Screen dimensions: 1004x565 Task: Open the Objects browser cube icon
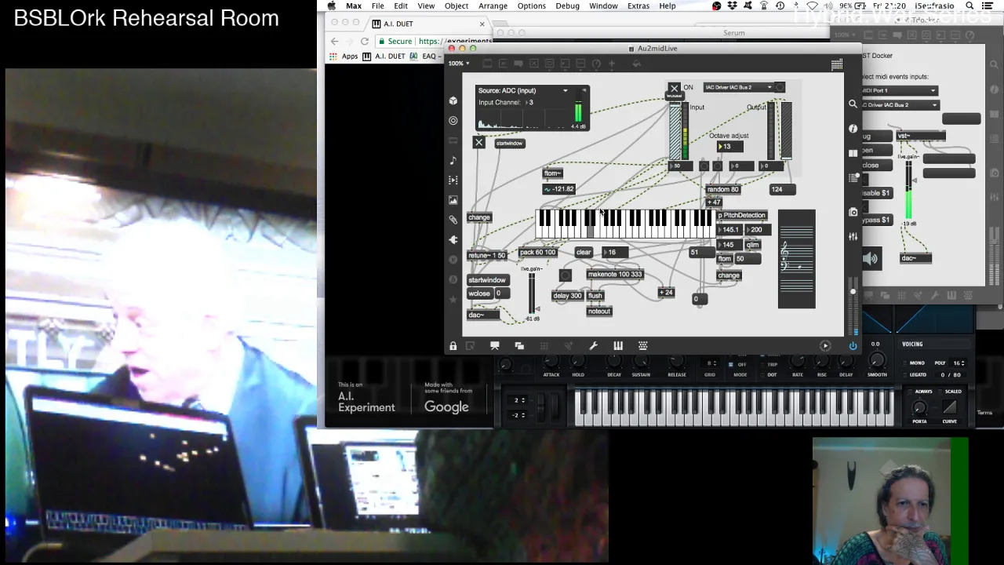[x=453, y=100]
